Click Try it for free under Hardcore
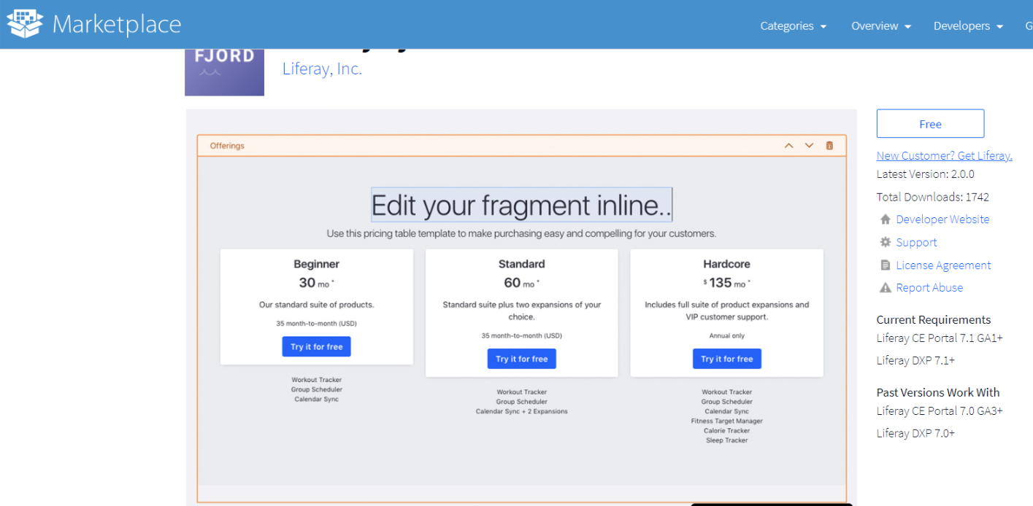 point(727,359)
